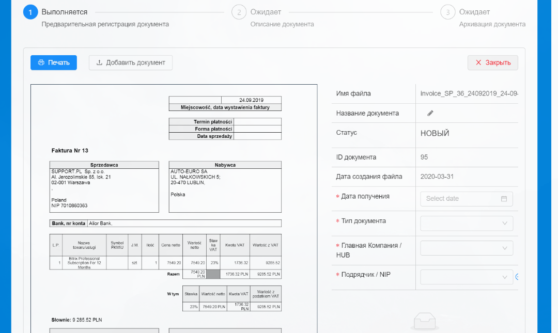Click Bitrix Professional Subscription item cell

click(x=84, y=263)
